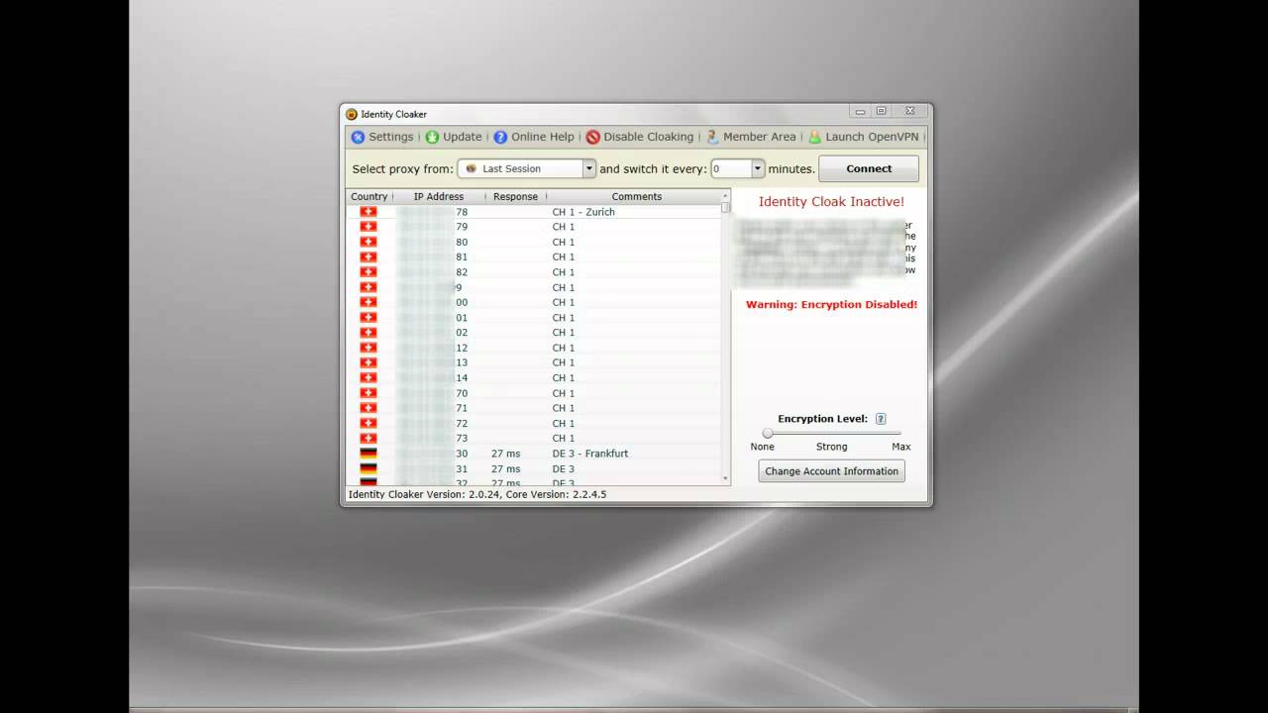The height and width of the screenshot is (713, 1268).
Task: Click 'Warning: Encryption Disabled!' text
Action: click(x=831, y=305)
